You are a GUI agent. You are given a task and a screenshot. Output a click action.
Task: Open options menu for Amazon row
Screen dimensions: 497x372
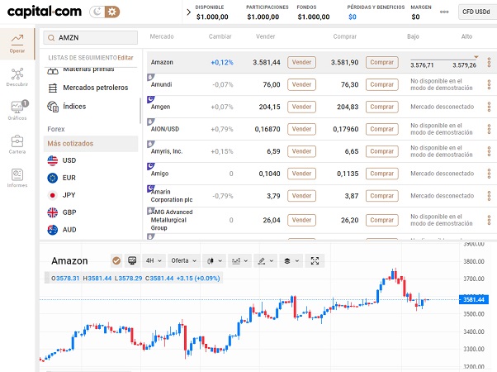pos(489,62)
